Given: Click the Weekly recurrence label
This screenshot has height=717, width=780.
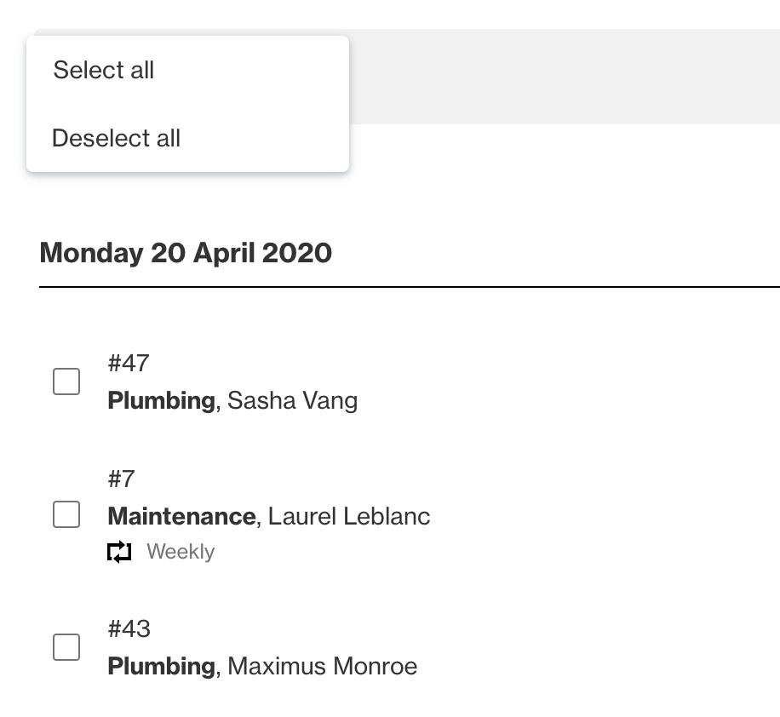Looking at the screenshot, I should (x=181, y=552).
